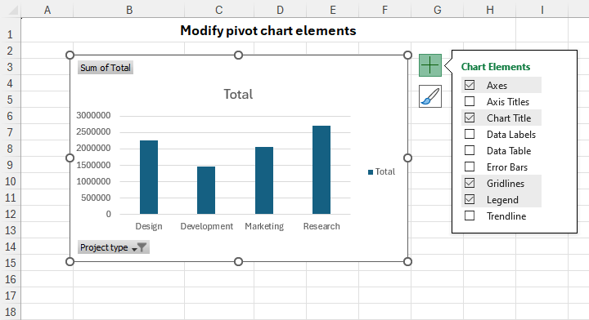Click the green plus Chart Elements button
589x320 pixels.
[430, 65]
